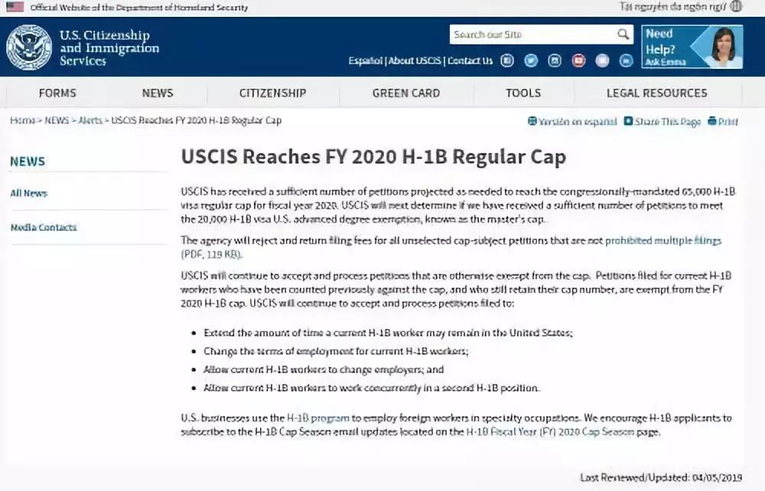This screenshot has height=491, width=765.
Task: Open the Twitter social link icon
Action: pyautogui.click(x=531, y=60)
